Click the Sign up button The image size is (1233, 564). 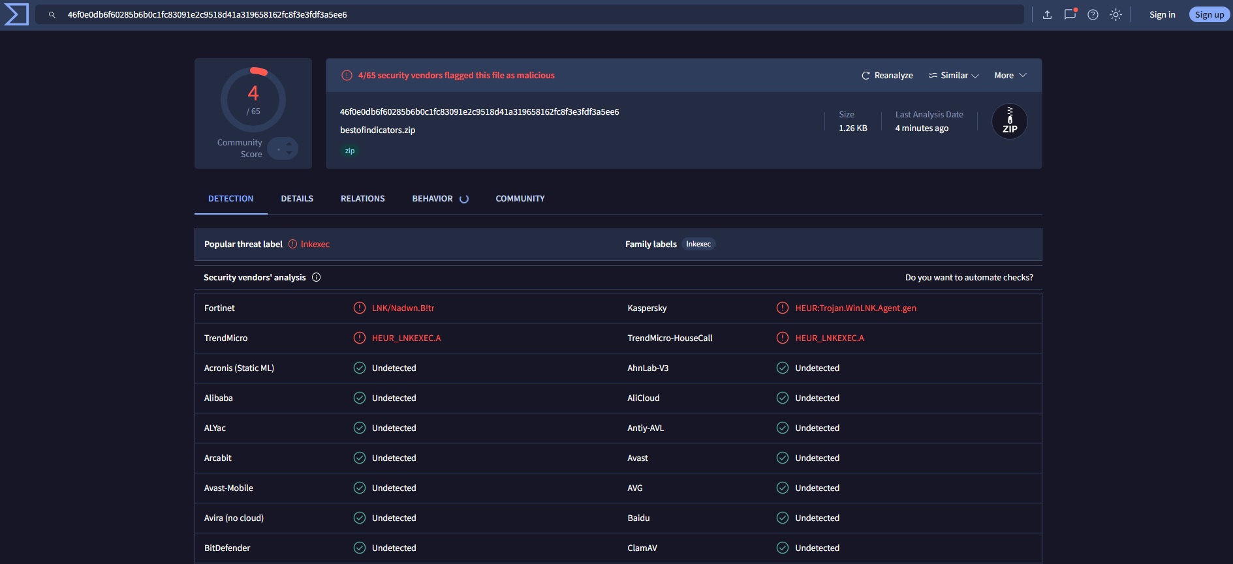(x=1209, y=14)
